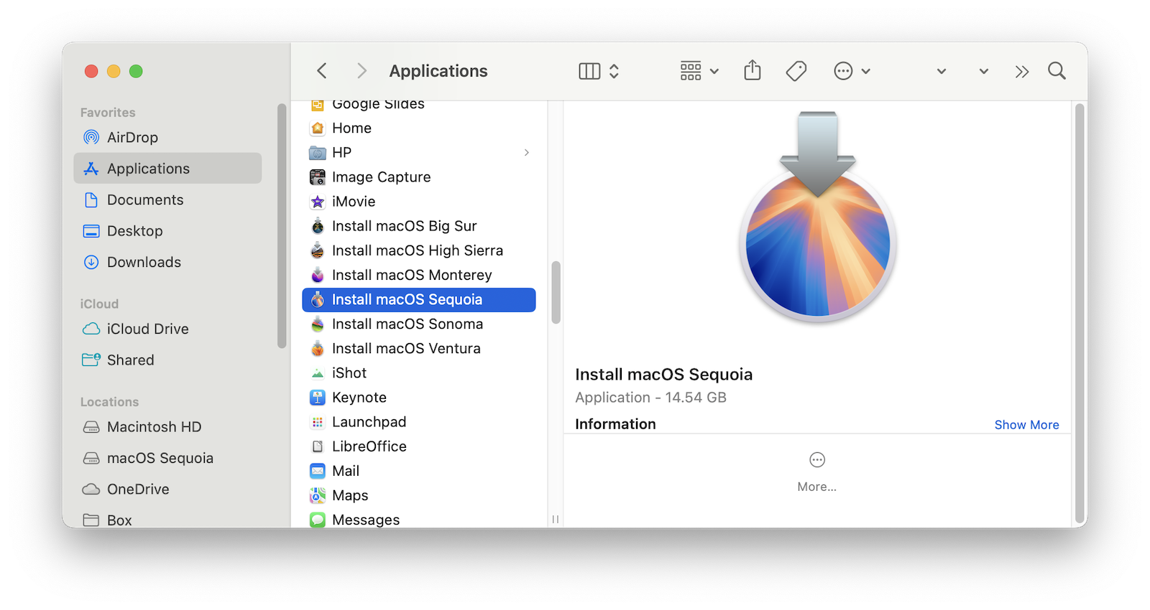Screen dimensions: 1150x610
Task: Click the Share toolbar icon
Action: (x=753, y=70)
